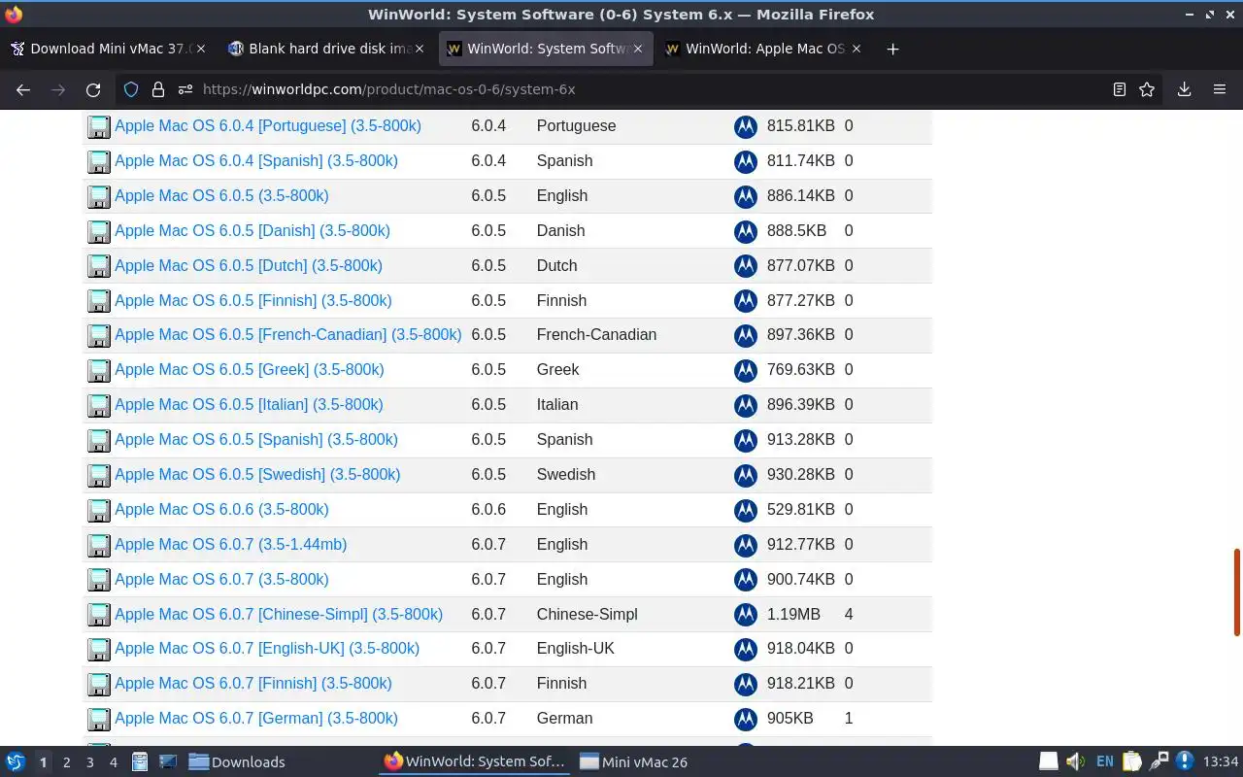Open the desktop start menu

[x=16, y=762]
